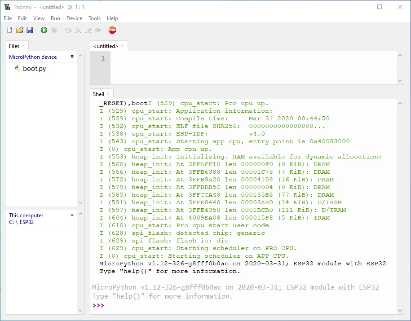The width and height of the screenshot is (411, 321).
Task: Click into editor line 1 text area
Action: pos(253,58)
